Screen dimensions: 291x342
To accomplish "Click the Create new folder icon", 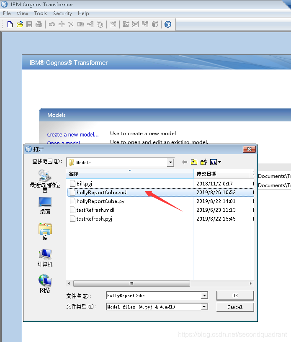I will (x=204, y=162).
